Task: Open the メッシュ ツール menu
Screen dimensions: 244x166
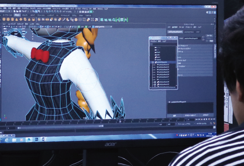Action: [56, 8]
